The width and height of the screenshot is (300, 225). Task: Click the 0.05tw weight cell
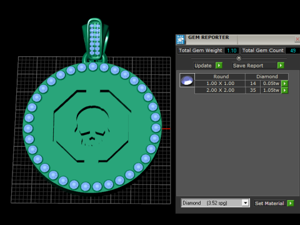click(x=271, y=84)
